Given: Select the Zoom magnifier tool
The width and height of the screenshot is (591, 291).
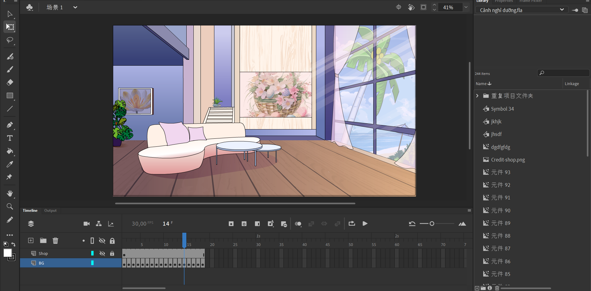Looking at the screenshot, I should (x=10, y=207).
